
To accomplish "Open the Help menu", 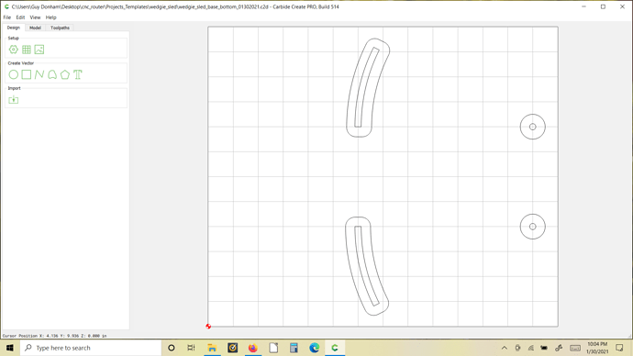I will tap(50, 17).
